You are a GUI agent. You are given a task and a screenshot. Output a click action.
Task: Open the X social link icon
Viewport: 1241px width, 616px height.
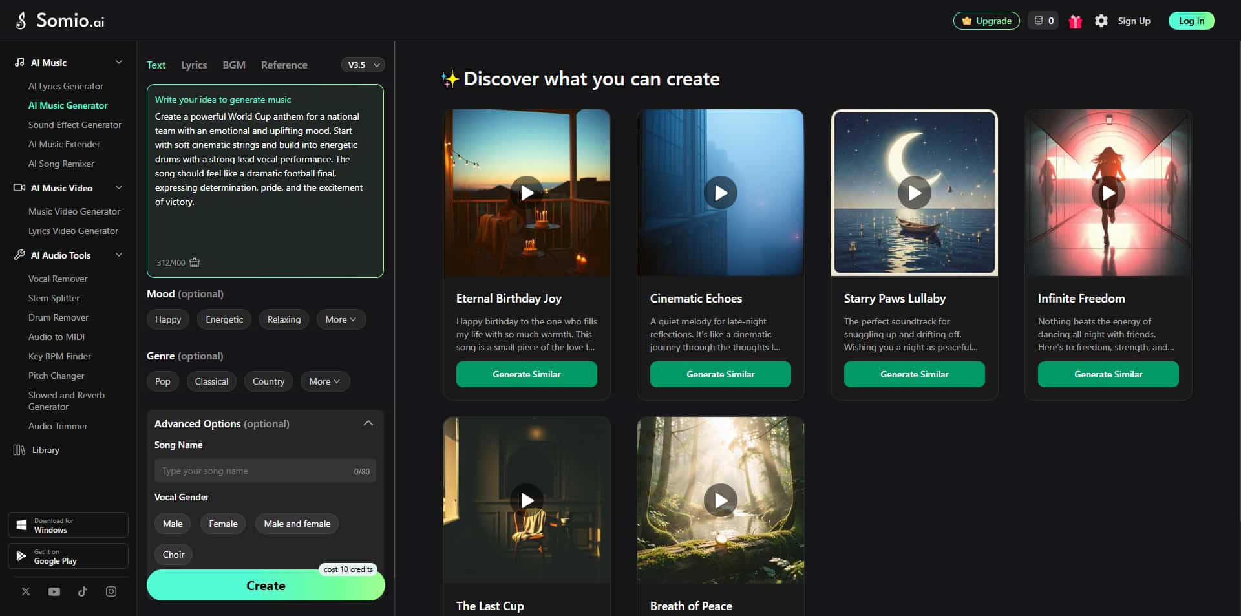pos(26,591)
